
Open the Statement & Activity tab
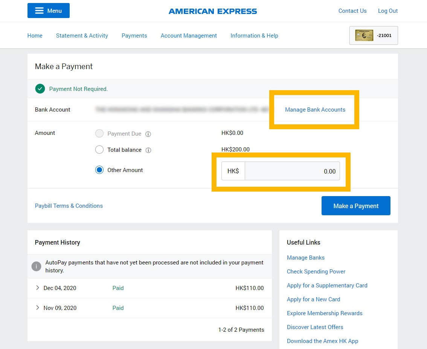coord(82,36)
